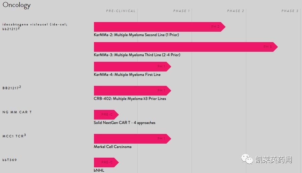The height and width of the screenshot is (173, 302).
Task: Open the NG MM CAR T product label
Action: point(17,112)
